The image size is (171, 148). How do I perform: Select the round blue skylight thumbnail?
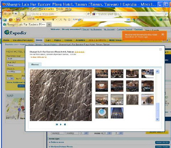click(x=102, y=113)
